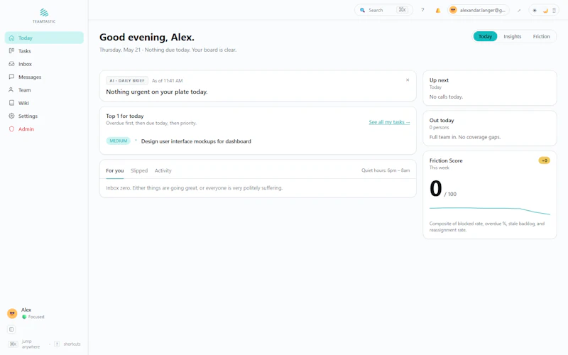Click the ⌘K shortcut badge in search
The width and height of the screenshot is (568, 355).
[402, 10]
